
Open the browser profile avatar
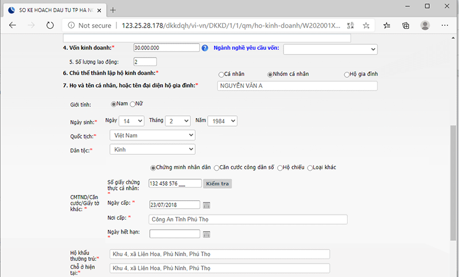click(x=425, y=25)
